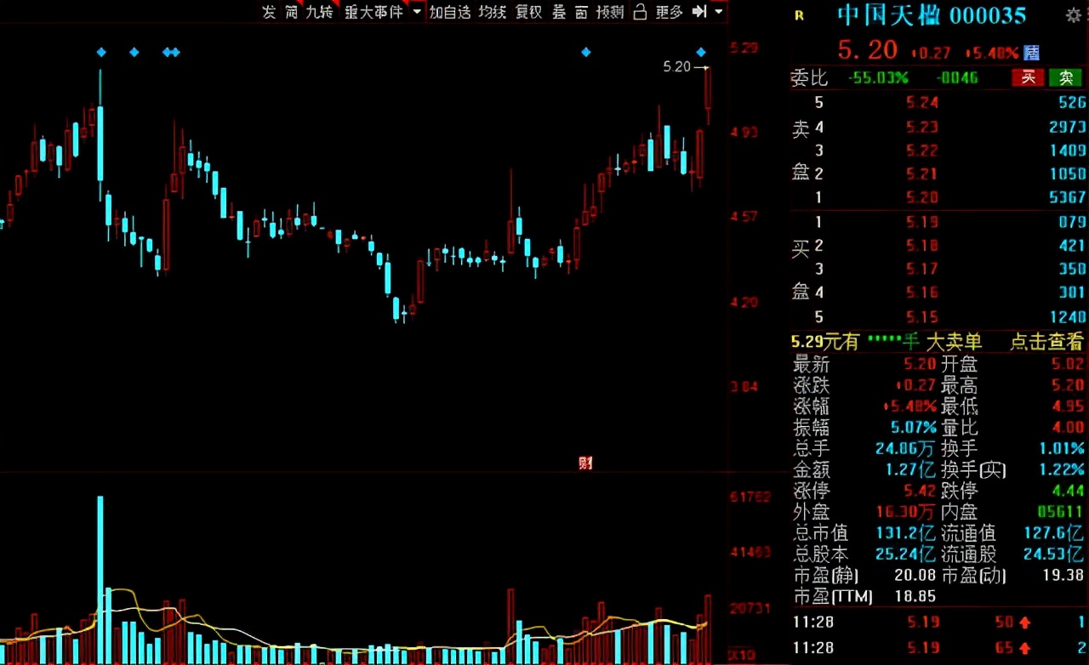This screenshot has width=1089, height=665.
Task: Click the 叠 overlay toolbar icon
Action: pyautogui.click(x=559, y=12)
